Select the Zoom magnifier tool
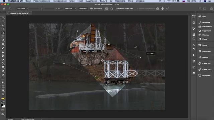 (3, 94)
